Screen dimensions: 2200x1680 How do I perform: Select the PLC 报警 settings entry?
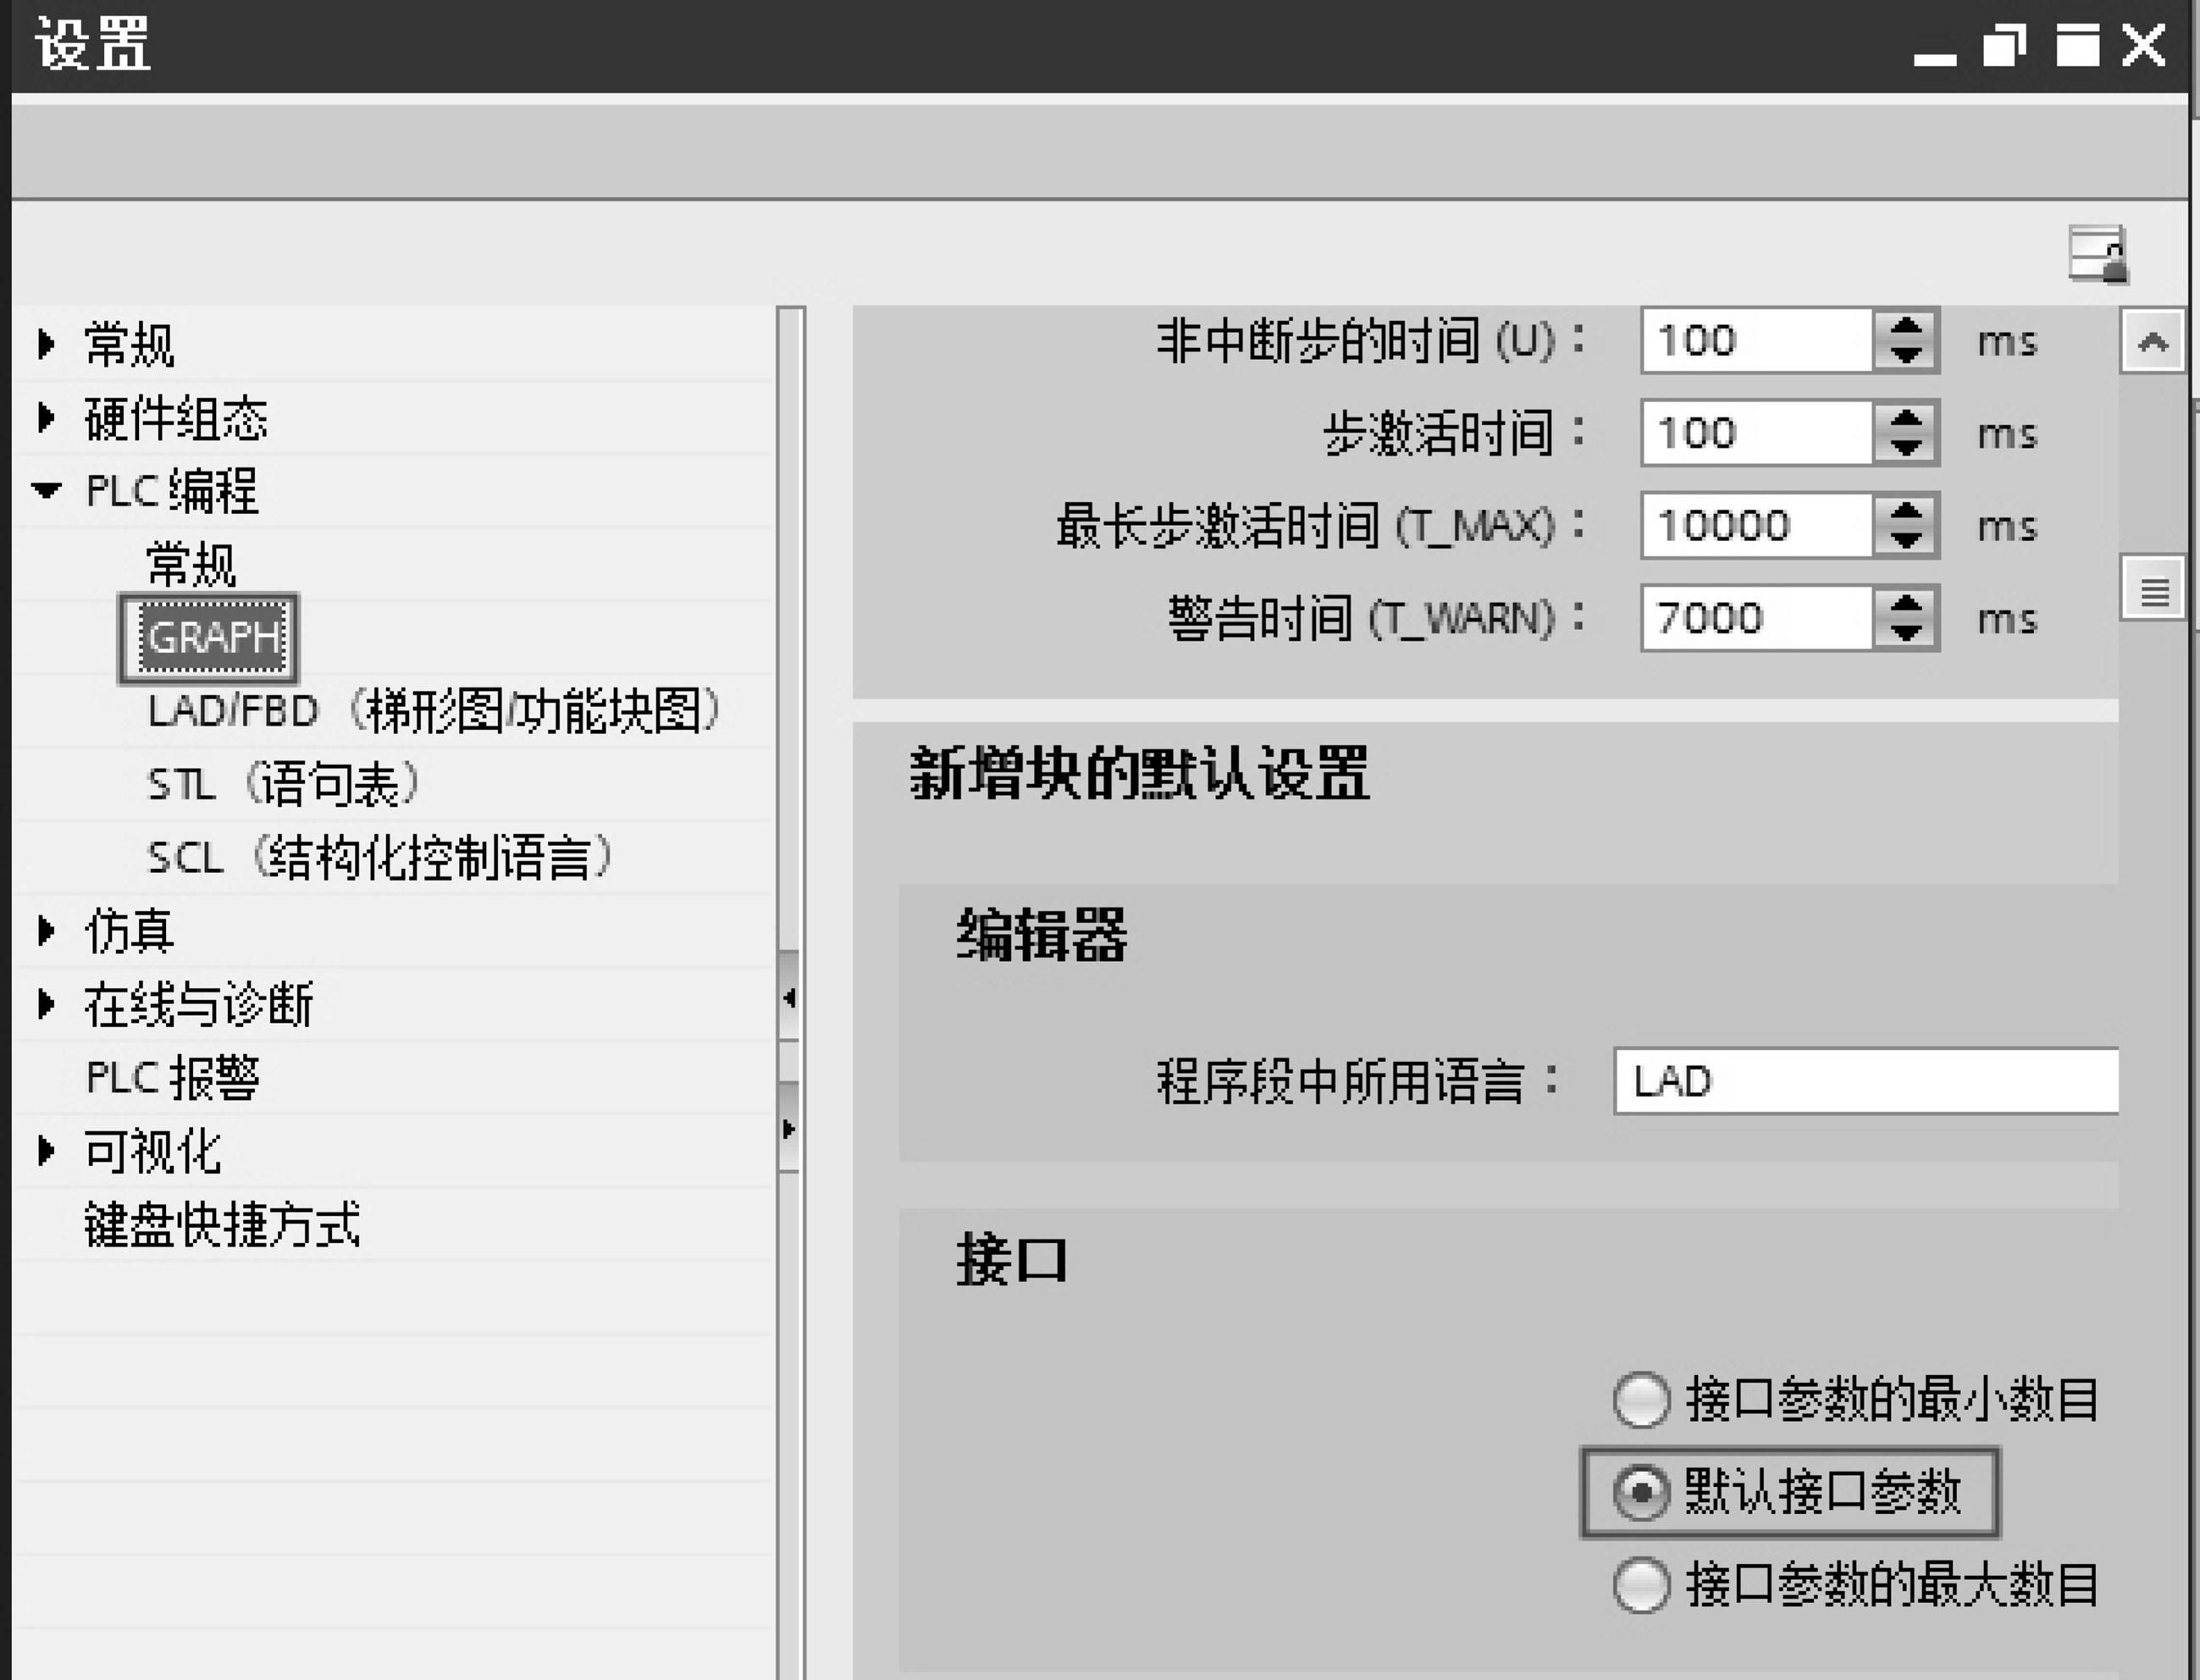(172, 1077)
